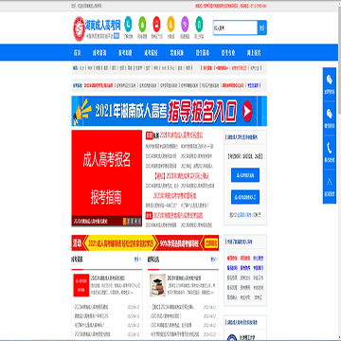Open the green circular header icon
The width and height of the screenshot is (341, 341).
point(142,24)
